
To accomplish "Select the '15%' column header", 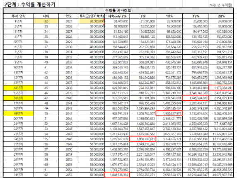I will click(x=196, y=16).
